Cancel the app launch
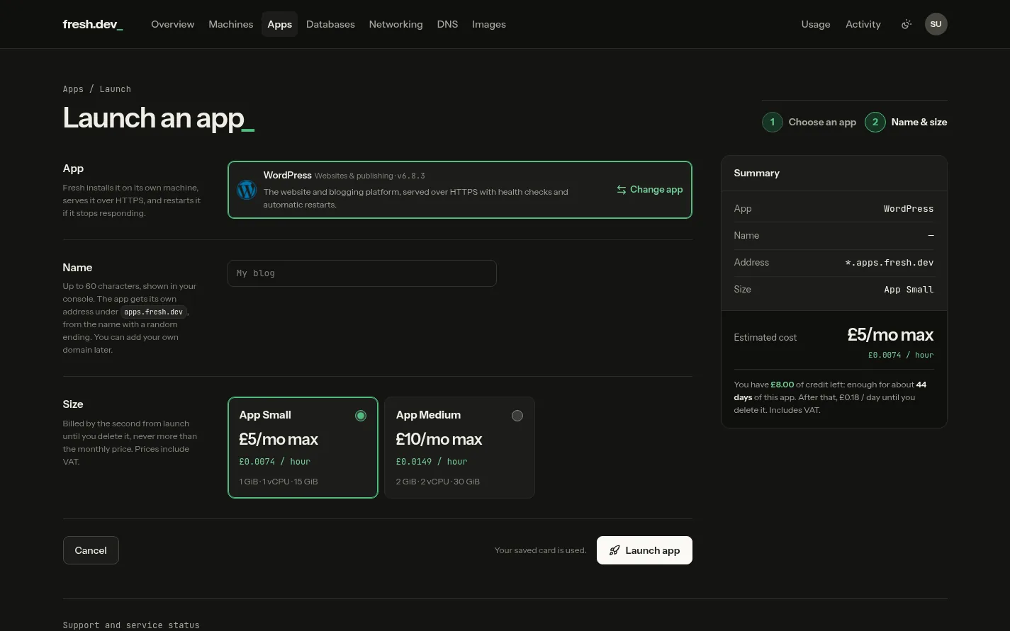Image resolution: width=1010 pixels, height=631 pixels. click(x=91, y=550)
